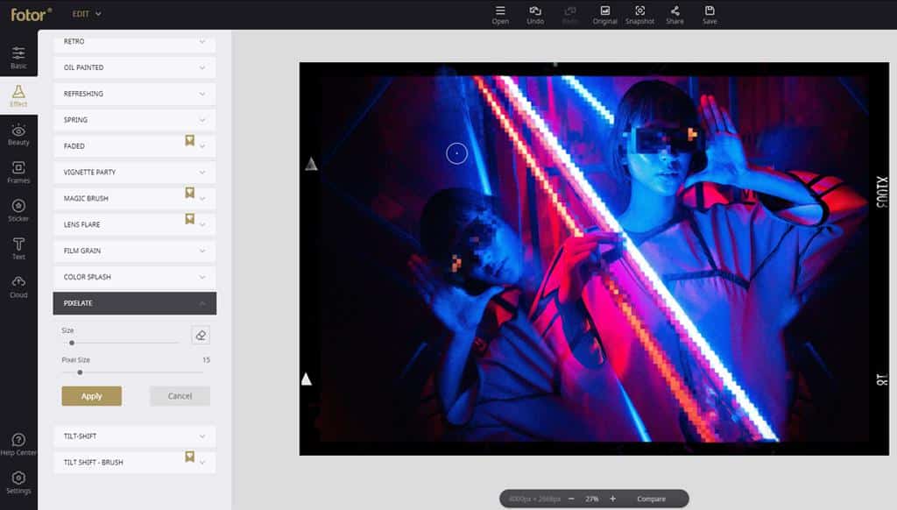
Task: Cancel the pixelate effect
Action: click(x=180, y=396)
